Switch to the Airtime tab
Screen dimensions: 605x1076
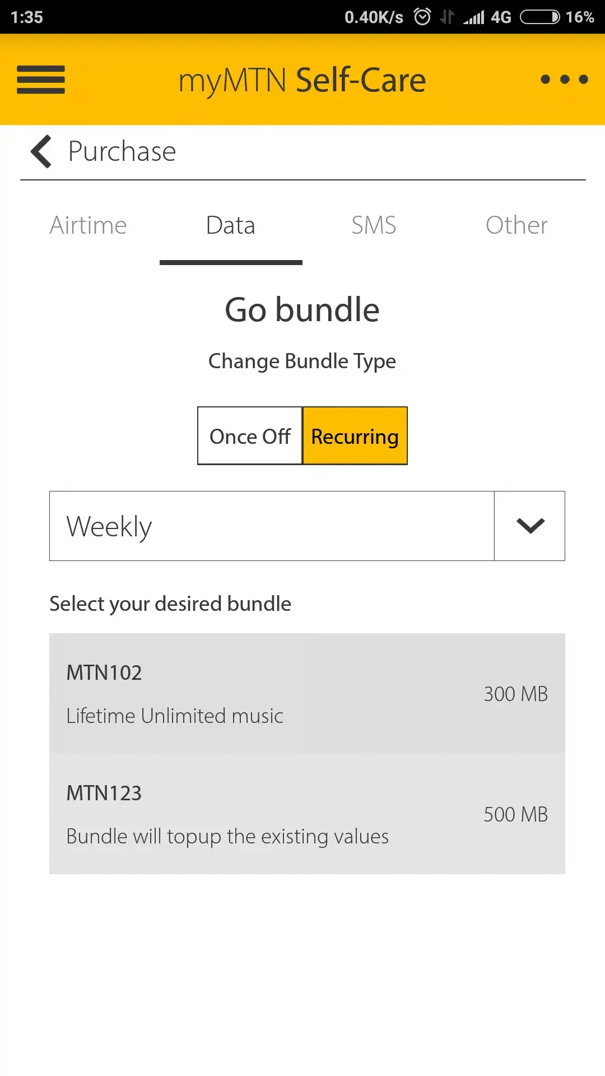89,225
